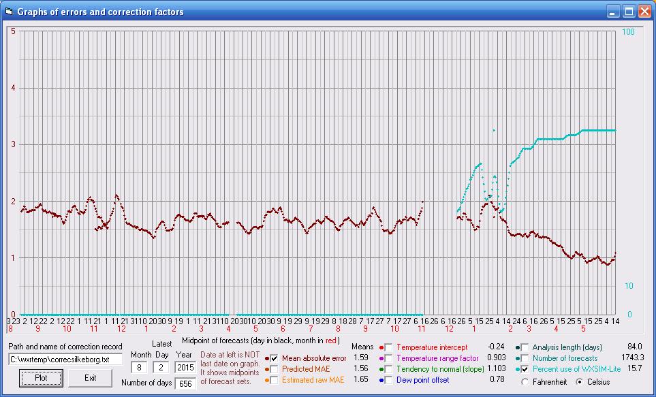Viewport: 656px width, 397px height.
Task: Disable Percent use of WXSIM-Lite checkbox
Action: pyautogui.click(x=525, y=369)
